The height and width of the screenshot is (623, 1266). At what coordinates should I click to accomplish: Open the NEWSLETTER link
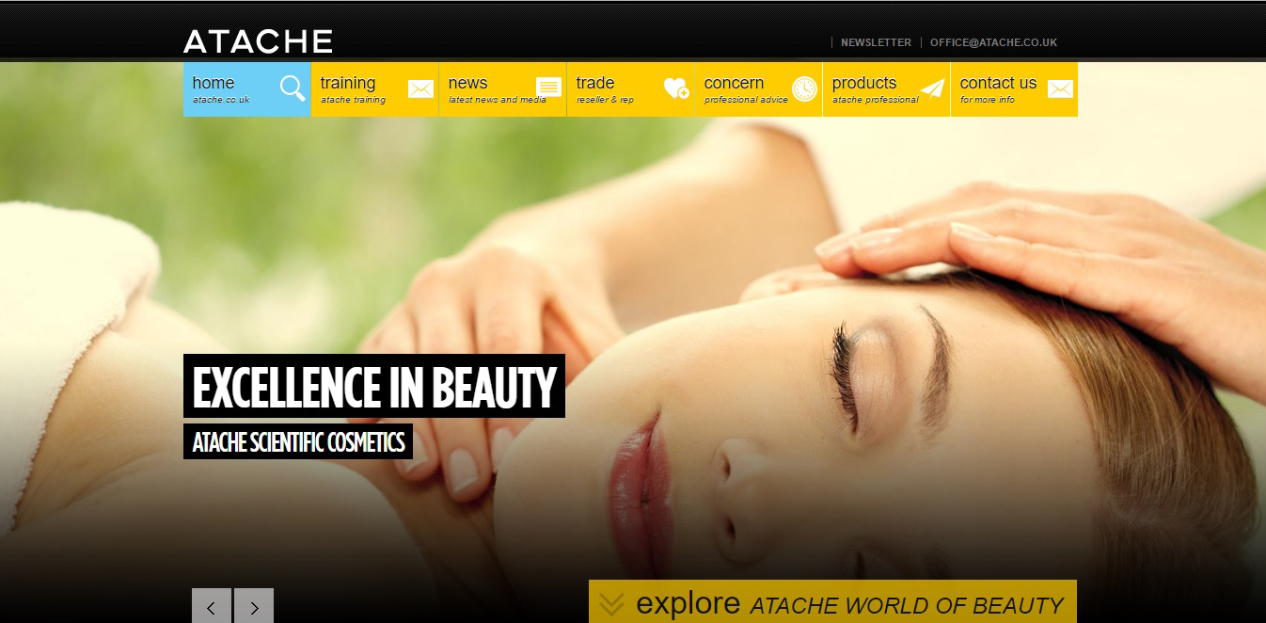pyautogui.click(x=876, y=42)
